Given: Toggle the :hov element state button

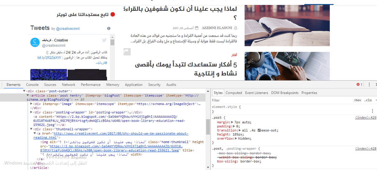Looking at the screenshot, I should [358, 100].
